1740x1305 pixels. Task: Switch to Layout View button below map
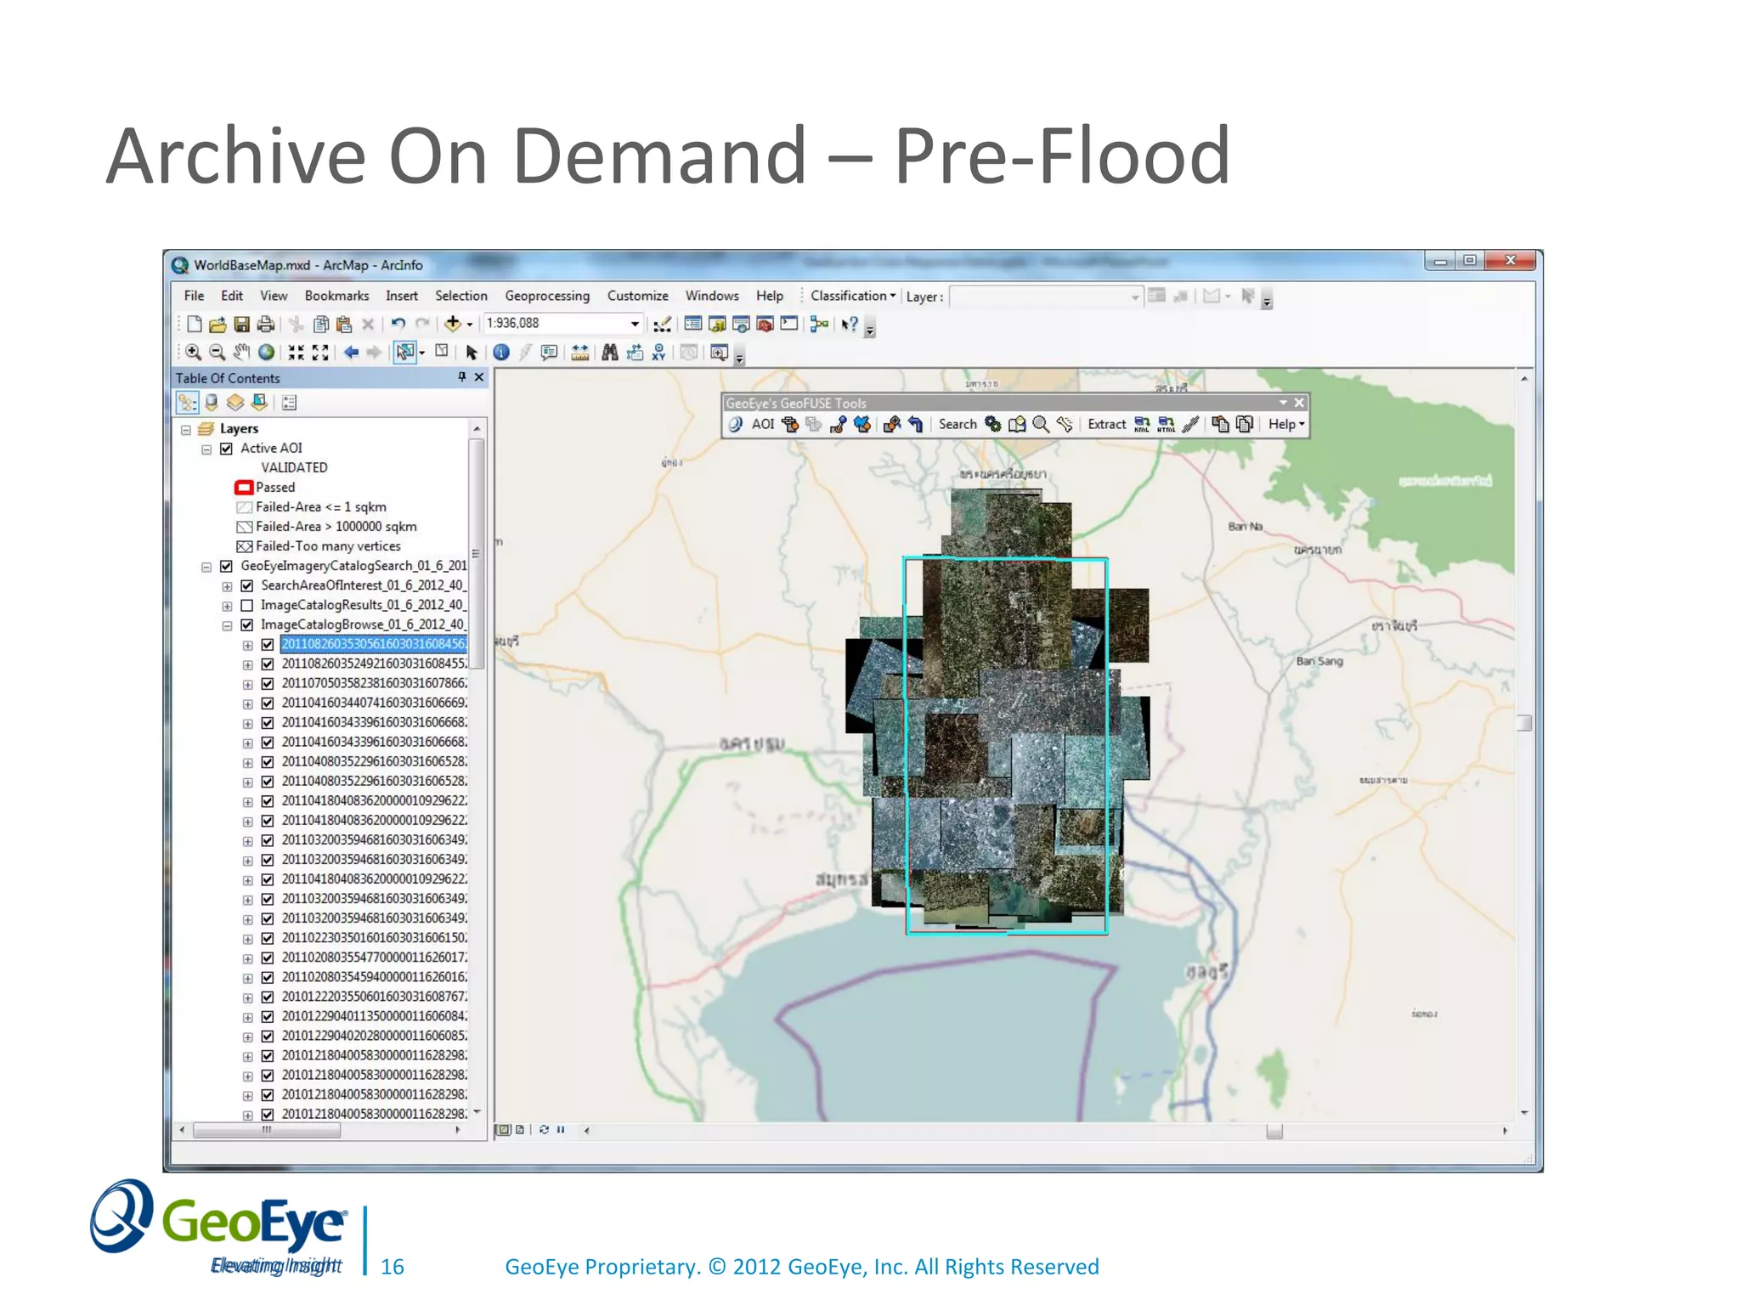point(520,1130)
